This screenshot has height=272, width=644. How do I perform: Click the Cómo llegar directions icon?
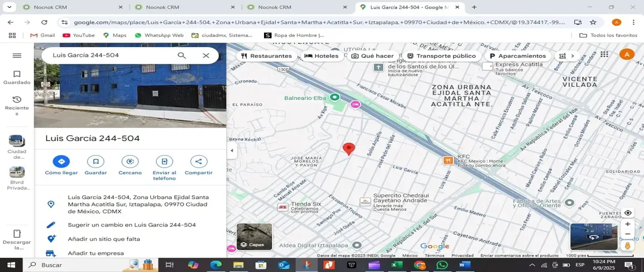point(61,161)
